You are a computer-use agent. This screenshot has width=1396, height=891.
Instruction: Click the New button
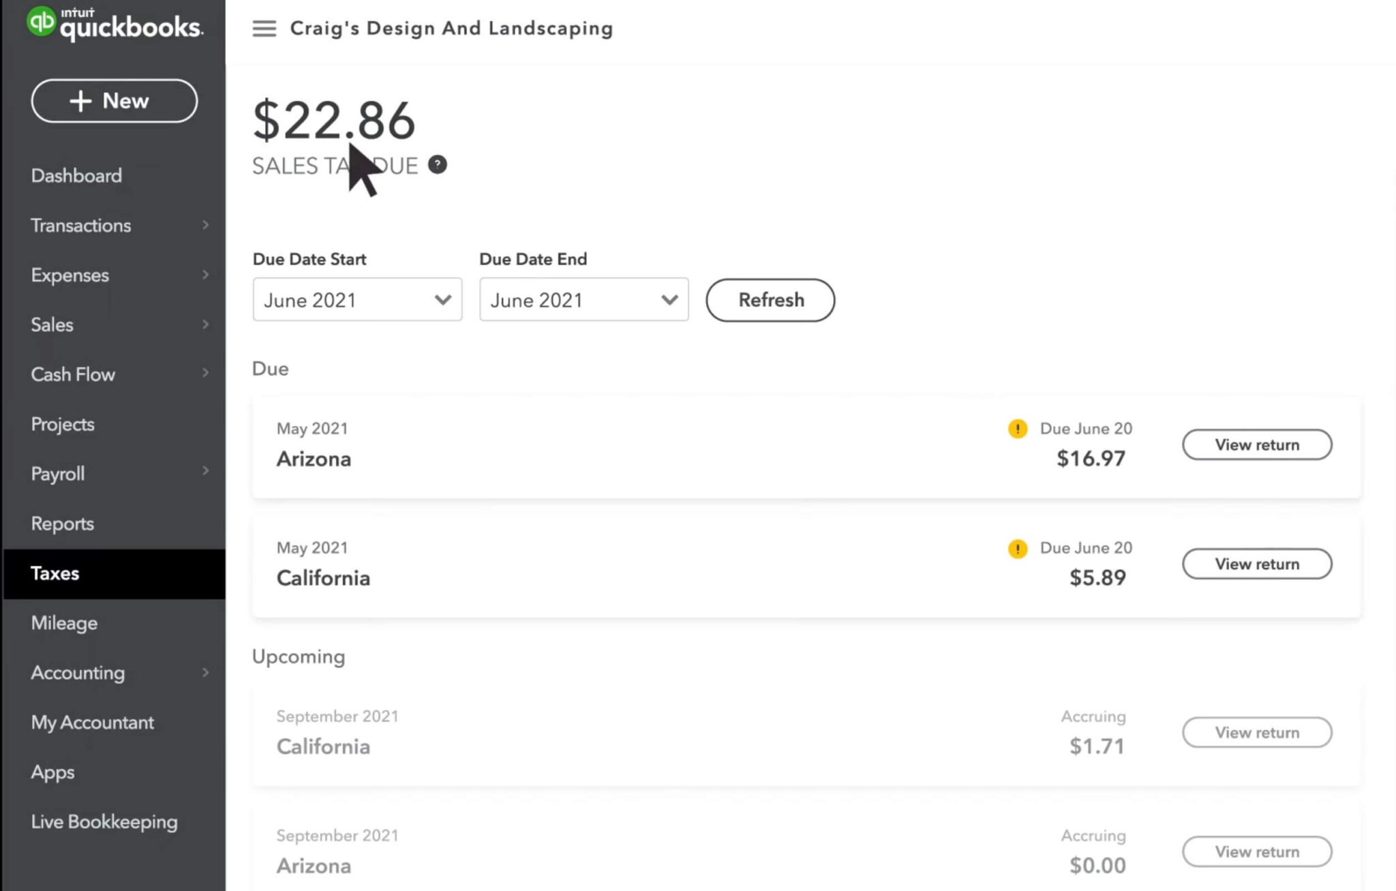tap(114, 101)
